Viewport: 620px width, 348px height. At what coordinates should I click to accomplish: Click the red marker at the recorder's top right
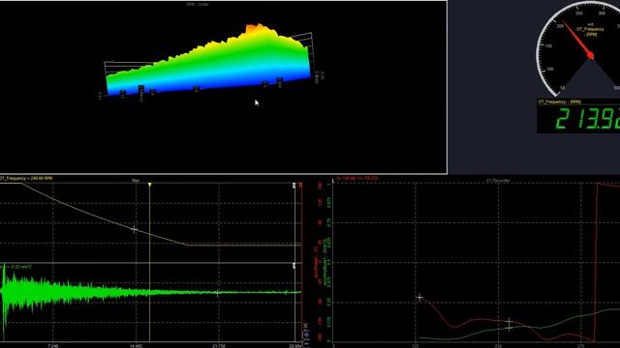point(301,185)
